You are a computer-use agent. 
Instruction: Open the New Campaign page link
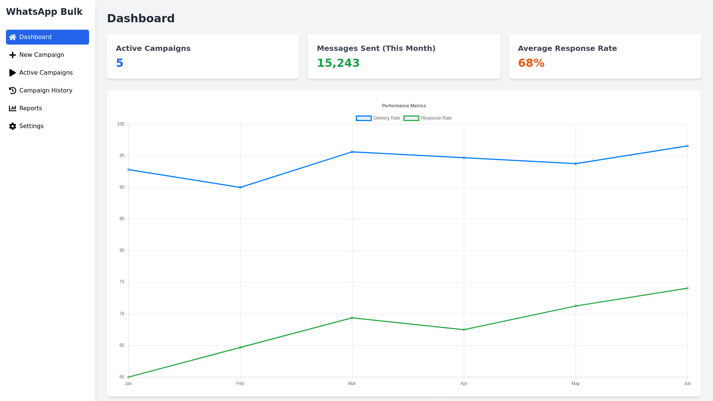click(42, 55)
